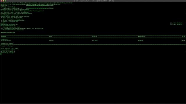Image resolution: width=186 pixels, height=104 pixels.
Task: Click the yellow minimize window button
Action: click(3, 1)
